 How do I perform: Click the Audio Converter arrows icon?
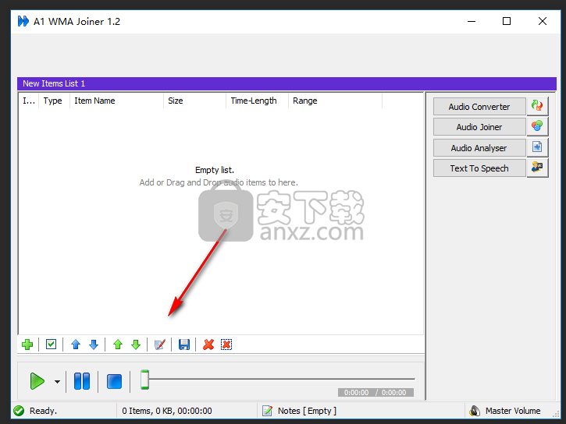click(537, 106)
